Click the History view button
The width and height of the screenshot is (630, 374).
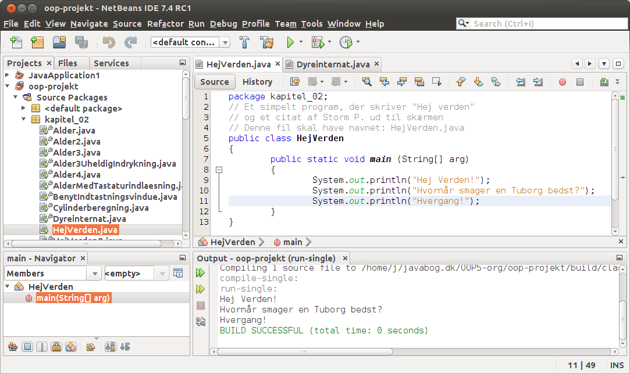click(257, 82)
